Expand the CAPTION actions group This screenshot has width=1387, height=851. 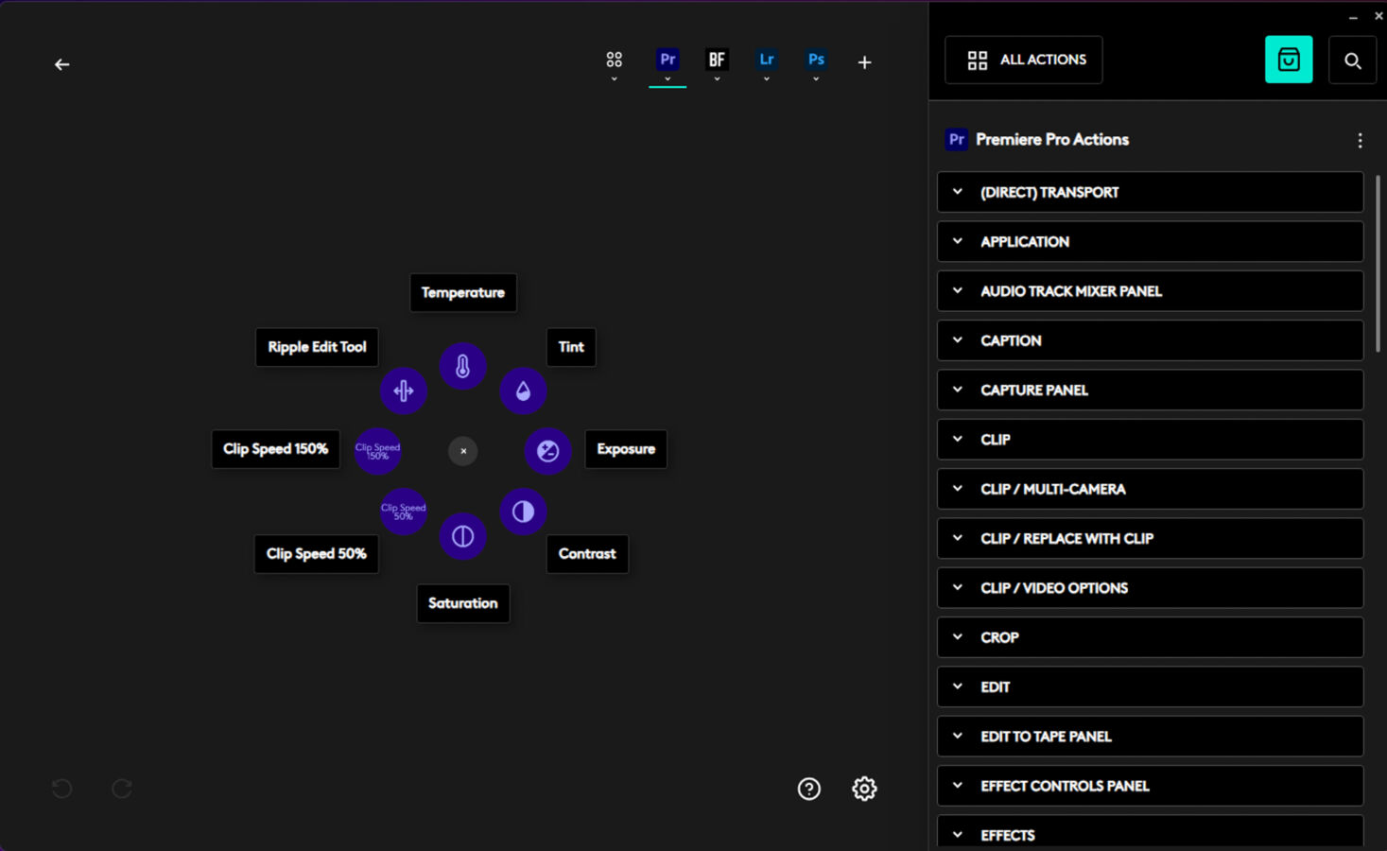[1150, 340]
